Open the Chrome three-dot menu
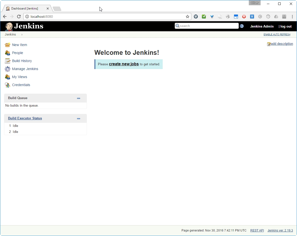This screenshot has width=297, height=236. pos(292,17)
